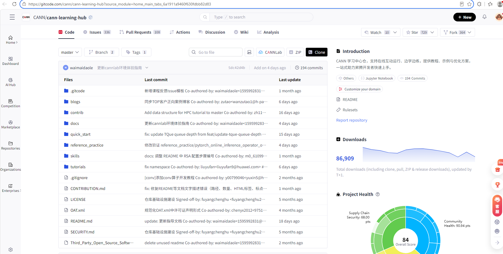Open the Discussion tab

click(x=212, y=32)
